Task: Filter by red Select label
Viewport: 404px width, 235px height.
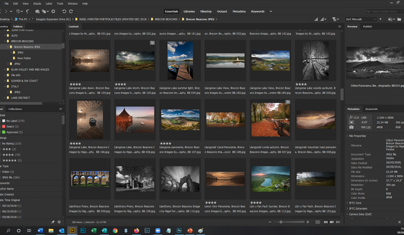Action: 13,127
